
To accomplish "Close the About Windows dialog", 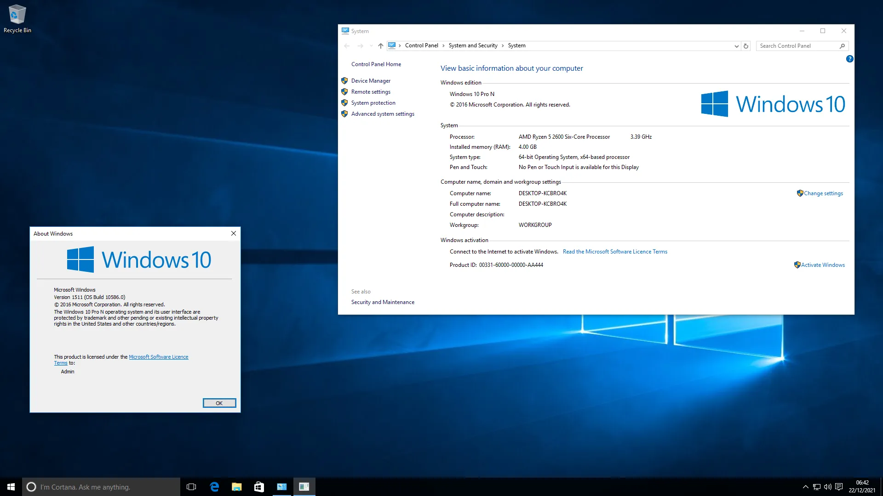I will [x=234, y=233].
